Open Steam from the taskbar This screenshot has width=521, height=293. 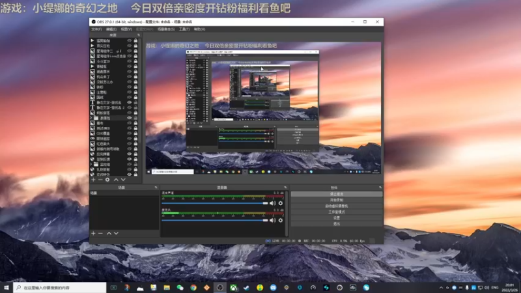click(x=247, y=287)
